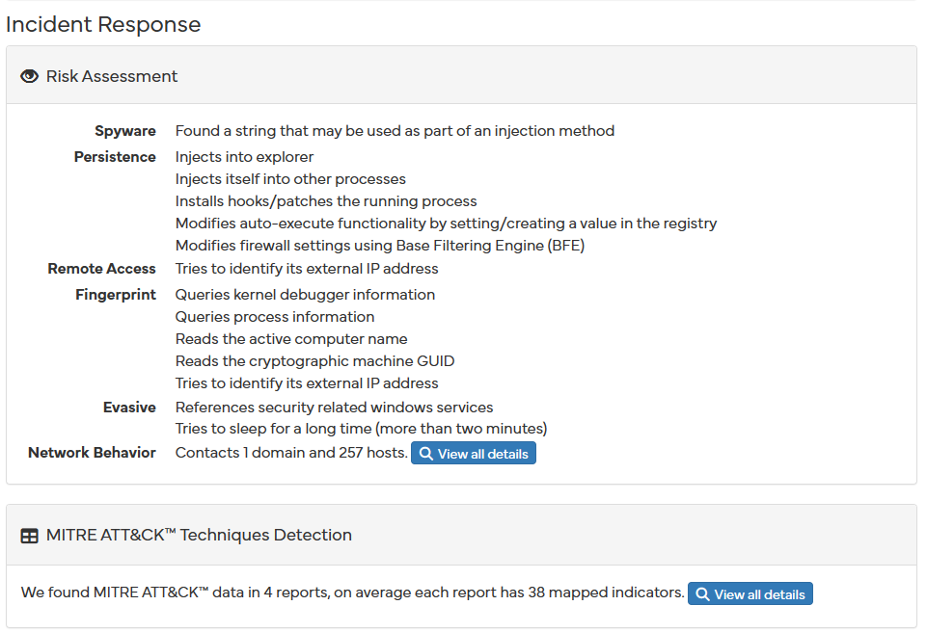
Task: Click external IP address line under Fingerprint
Action: tap(307, 383)
